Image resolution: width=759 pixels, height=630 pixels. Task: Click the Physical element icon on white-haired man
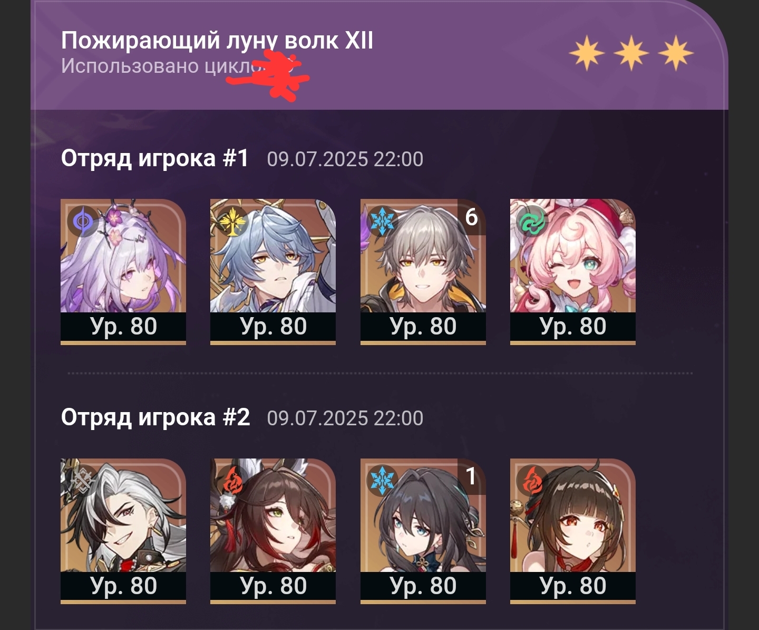(83, 481)
